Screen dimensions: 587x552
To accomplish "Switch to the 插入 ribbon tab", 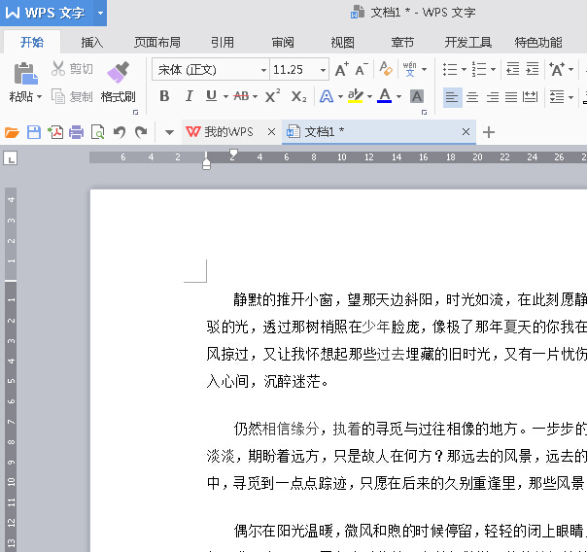I will click(92, 43).
